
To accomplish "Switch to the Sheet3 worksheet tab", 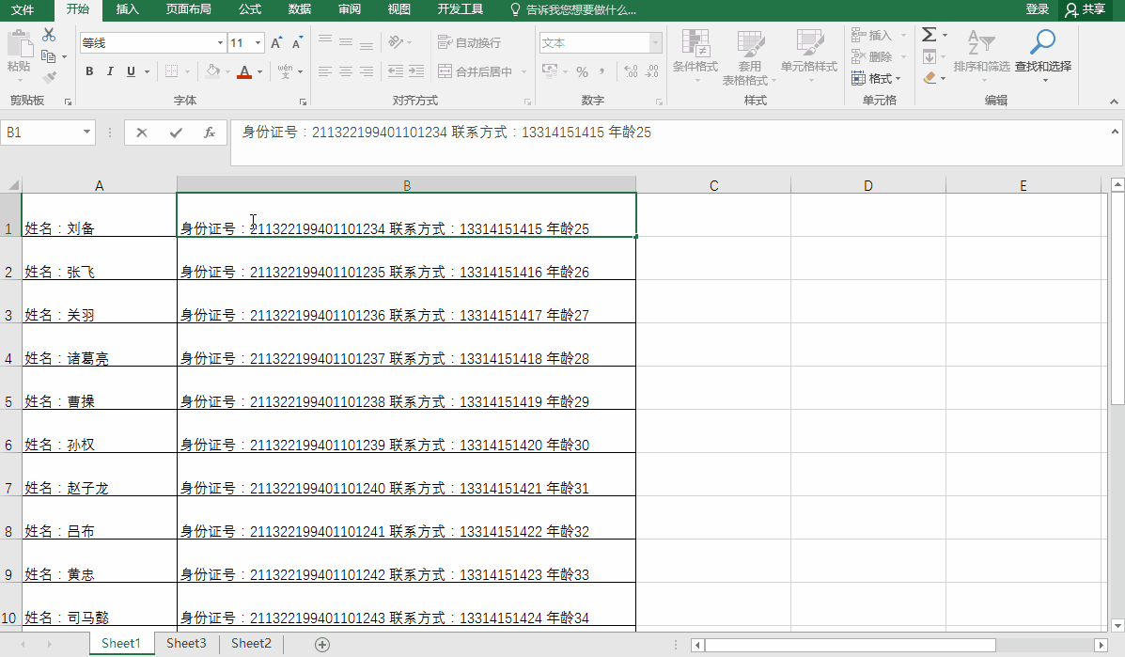I will coord(186,643).
